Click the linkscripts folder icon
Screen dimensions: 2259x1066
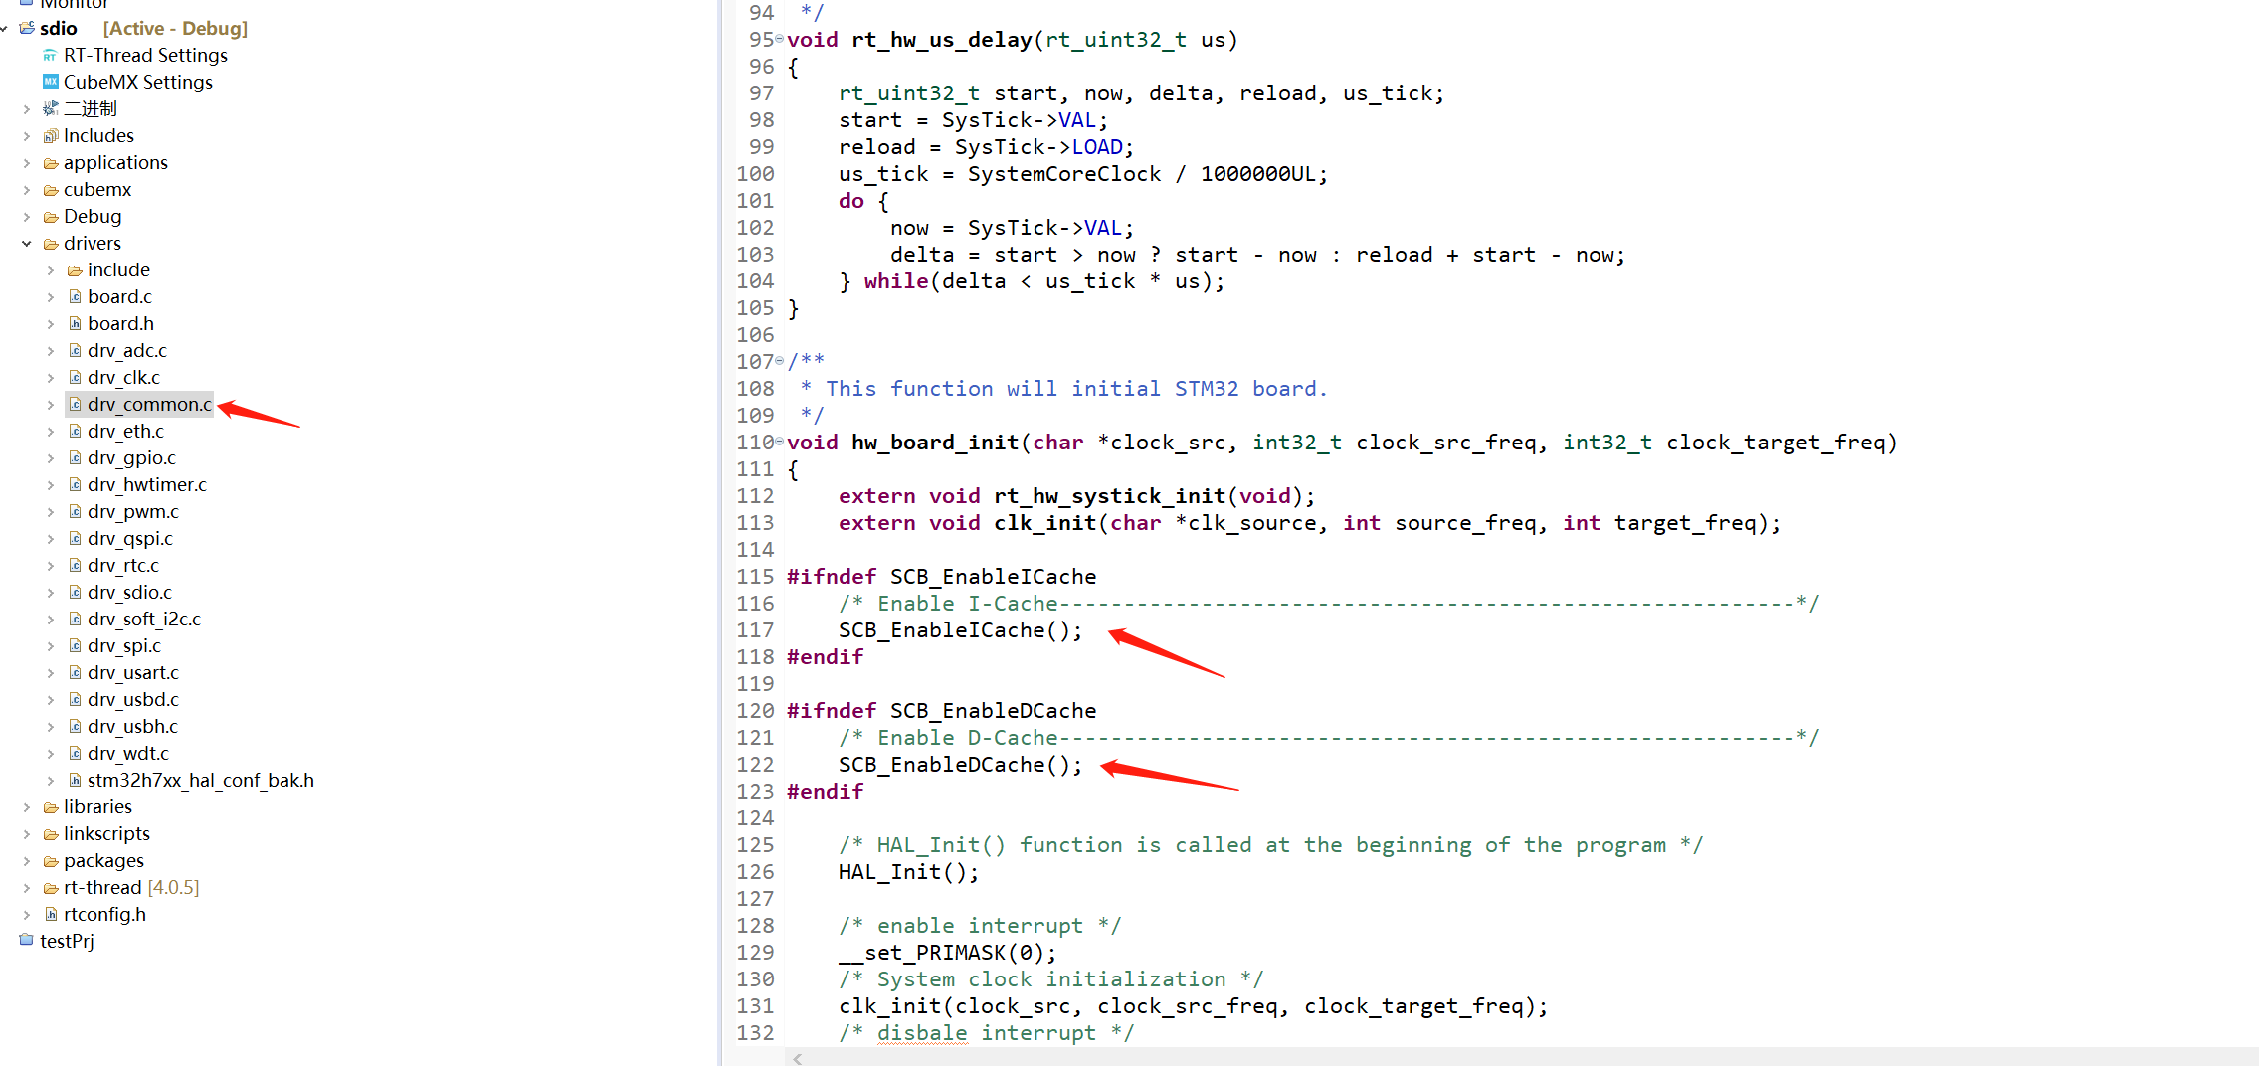pyautogui.click(x=50, y=833)
